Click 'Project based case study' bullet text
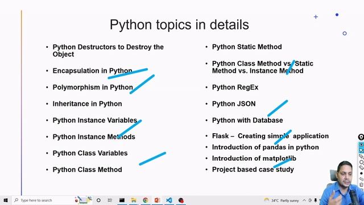The width and height of the screenshot is (364, 205). pos(253,170)
